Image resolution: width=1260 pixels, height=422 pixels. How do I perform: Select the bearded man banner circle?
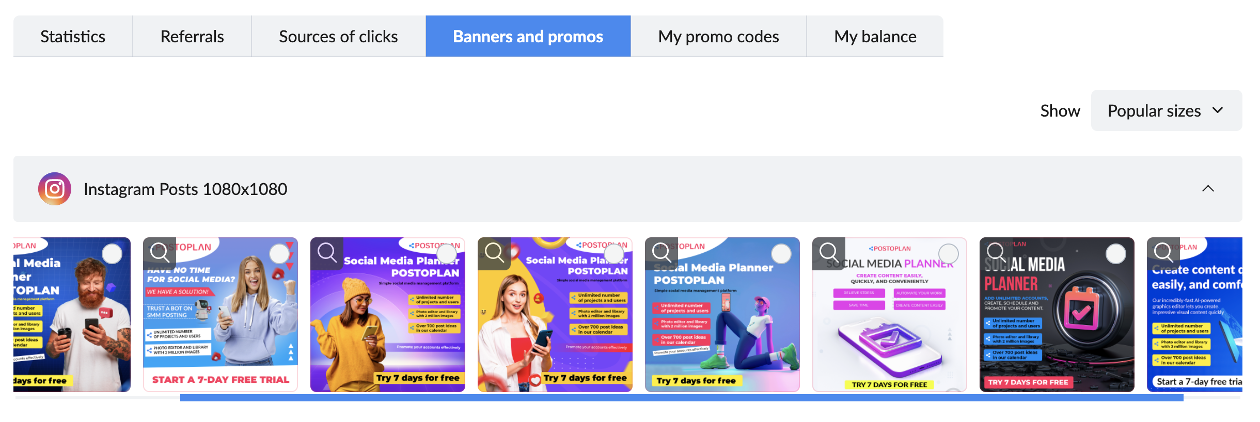(x=112, y=254)
